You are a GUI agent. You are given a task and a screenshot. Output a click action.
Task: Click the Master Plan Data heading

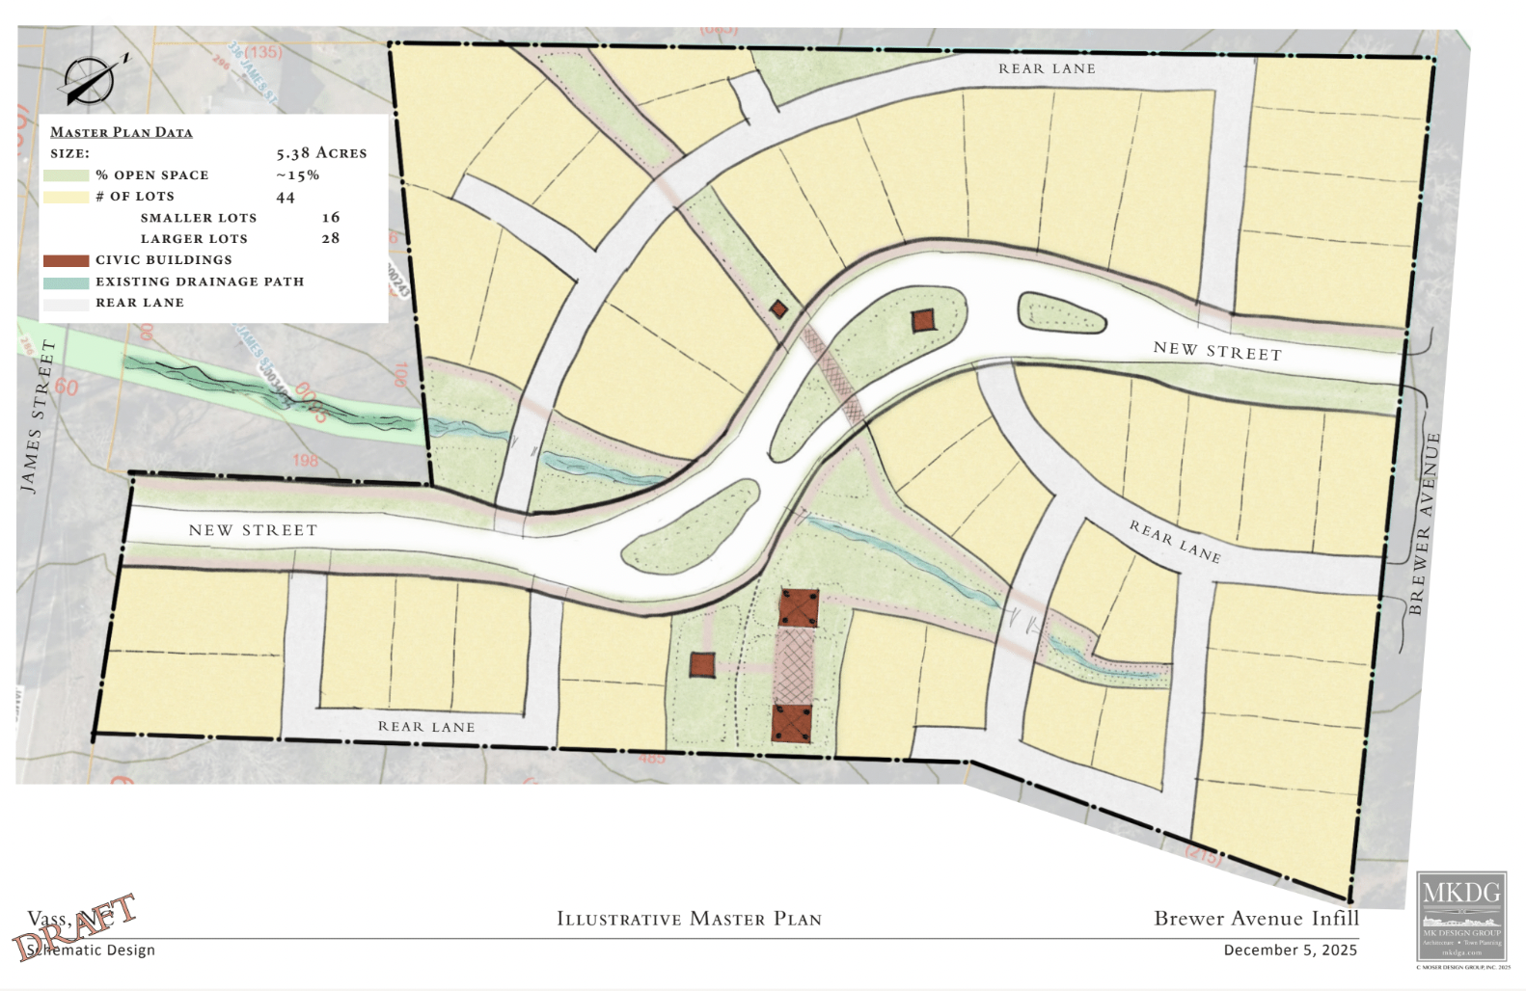click(x=122, y=132)
